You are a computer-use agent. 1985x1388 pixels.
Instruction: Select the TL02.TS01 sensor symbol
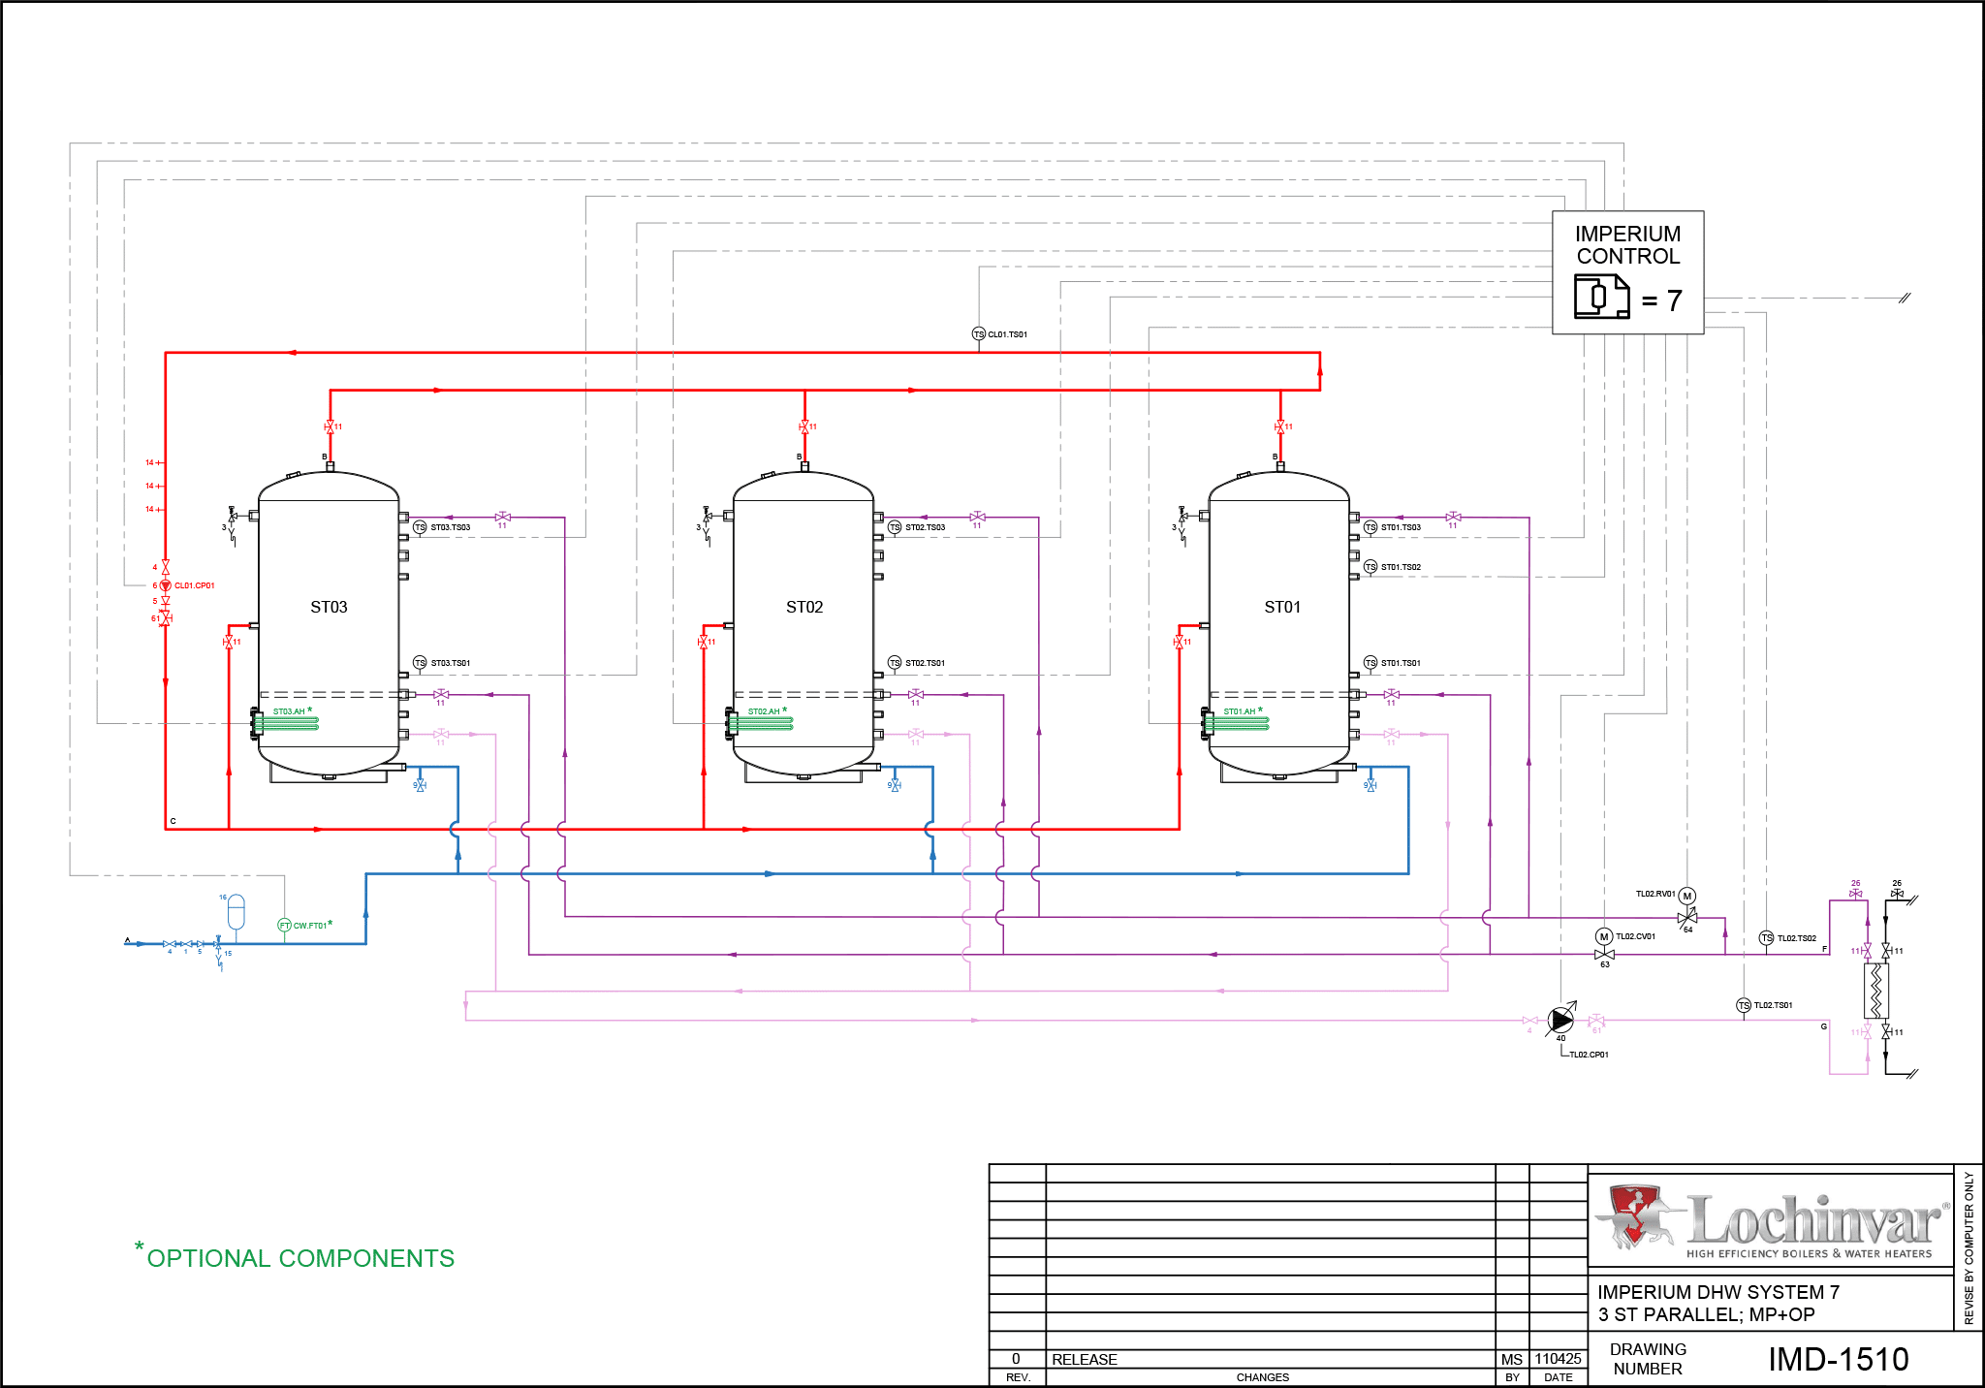coord(1744,1006)
